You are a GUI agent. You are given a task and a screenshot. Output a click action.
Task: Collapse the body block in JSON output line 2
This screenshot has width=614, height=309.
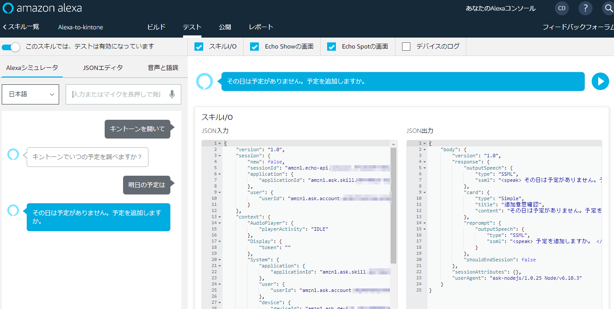coord(424,149)
